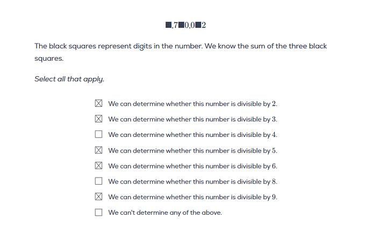This screenshot has width=371, height=233.
Task: Click the label text "divisible by 4"
Action: point(257,135)
